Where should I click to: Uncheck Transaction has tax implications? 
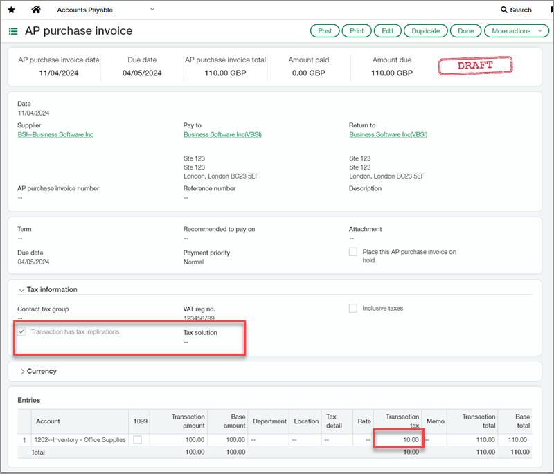tap(21, 331)
